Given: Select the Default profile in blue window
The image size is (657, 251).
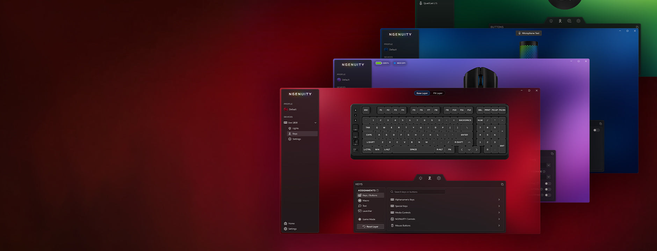Looking at the screenshot, I should click(390, 50).
